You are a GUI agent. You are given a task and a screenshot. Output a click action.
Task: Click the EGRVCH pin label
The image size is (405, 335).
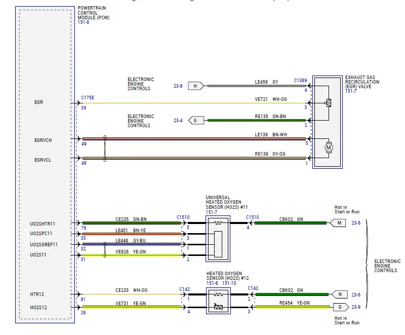(43, 140)
